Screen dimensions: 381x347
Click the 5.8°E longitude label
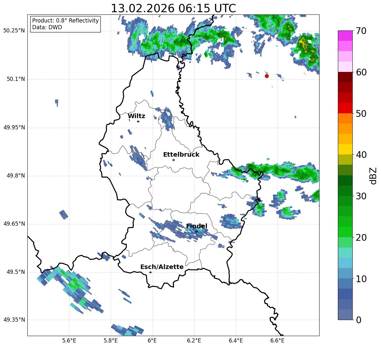[x=111, y=341]
